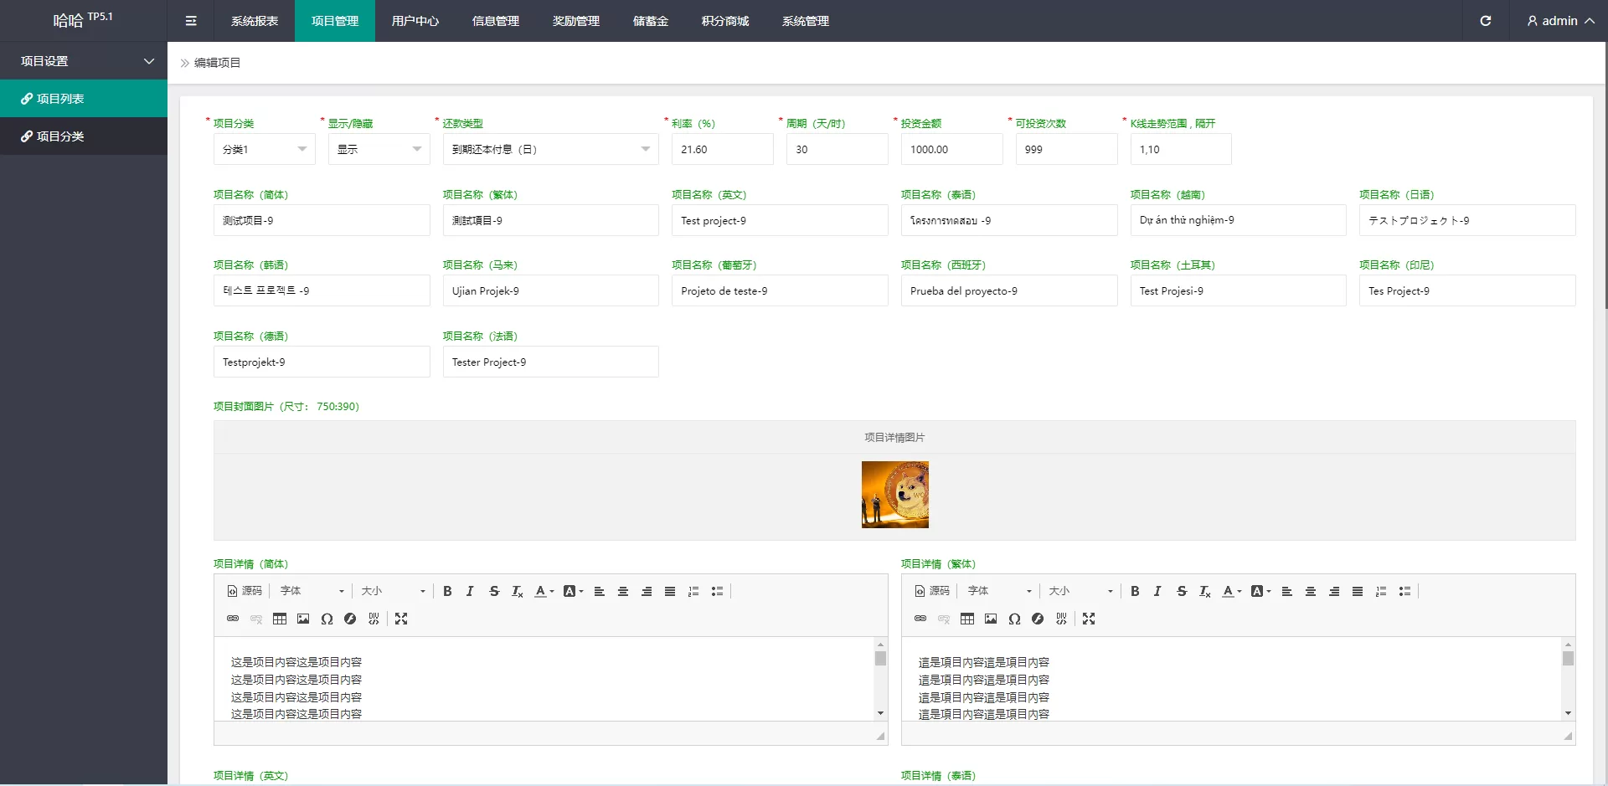Click the Doge project cover thumbnail
This screenshot has width=1608, height=786.
[x=894, y=495]
